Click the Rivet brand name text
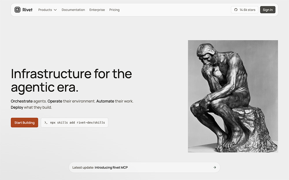This screenshot has width=289, height=180. [x=27, y=10]
